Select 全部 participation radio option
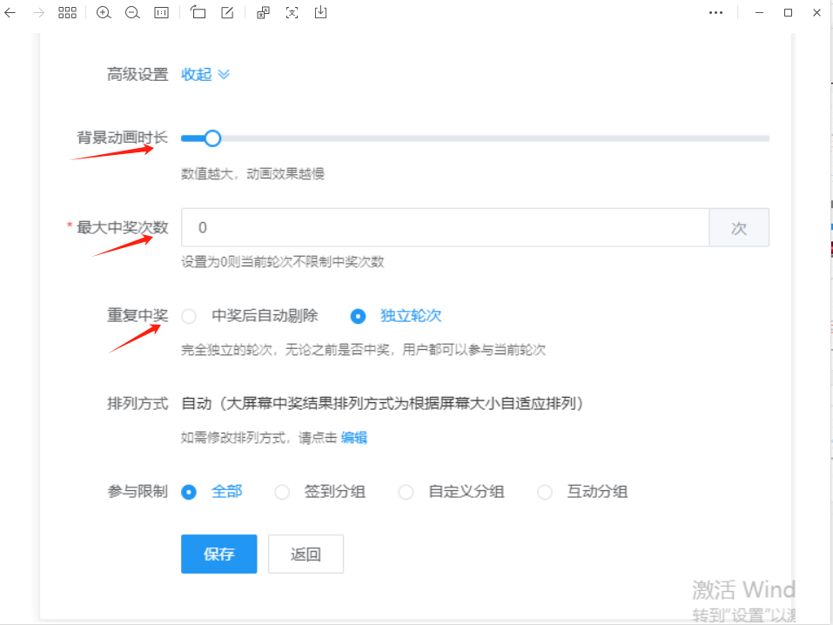 click(212, 492)
